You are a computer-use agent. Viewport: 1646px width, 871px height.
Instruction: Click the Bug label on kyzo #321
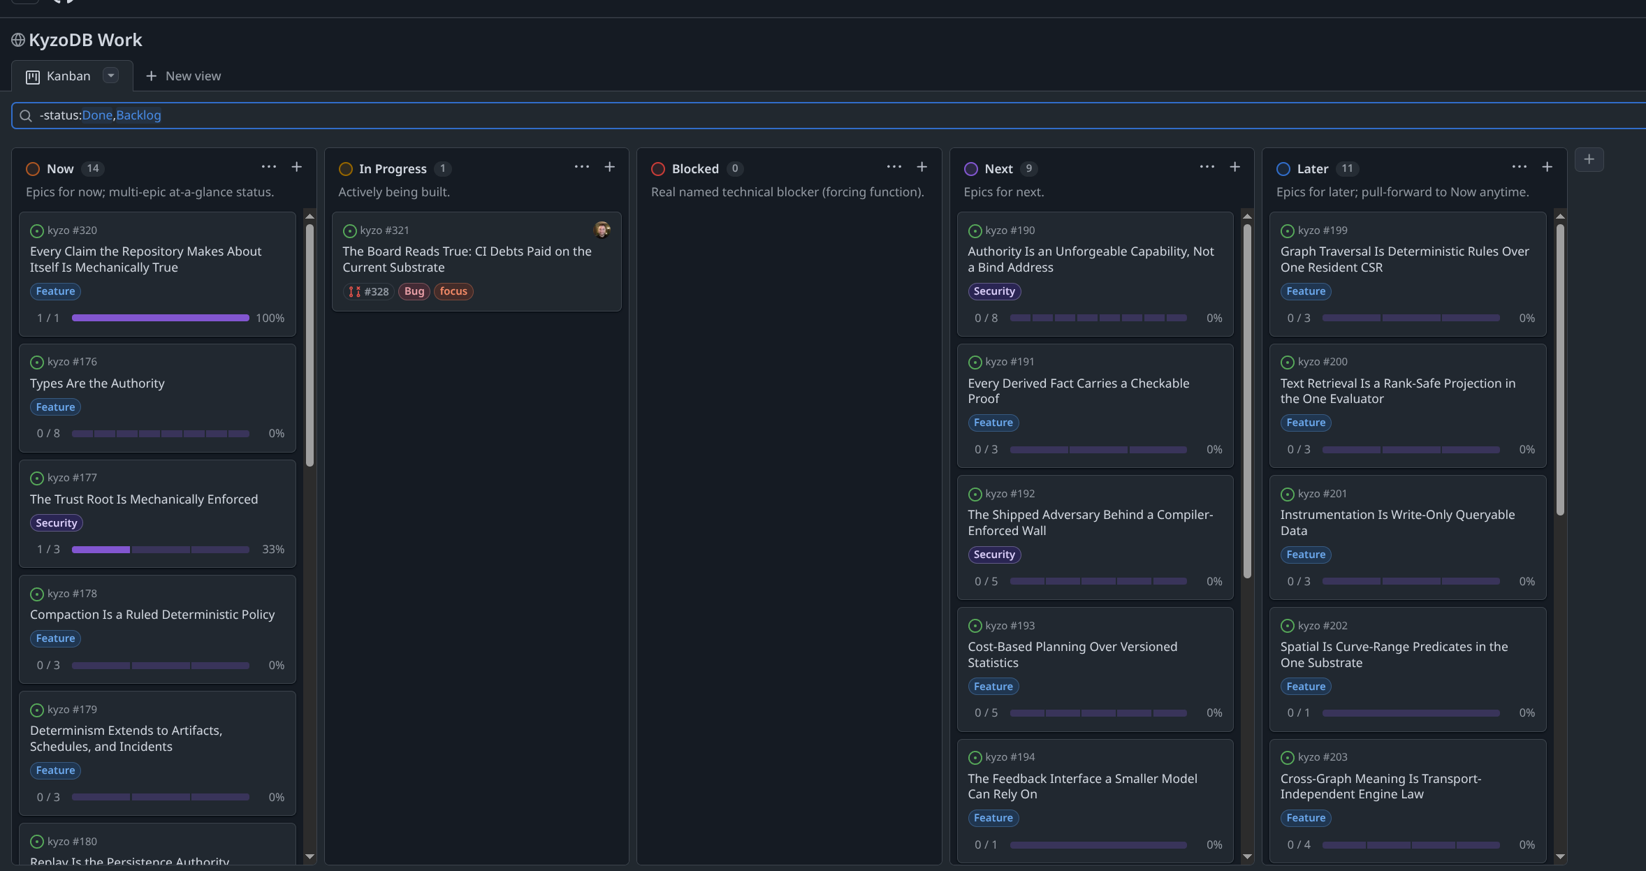(414, 291)
